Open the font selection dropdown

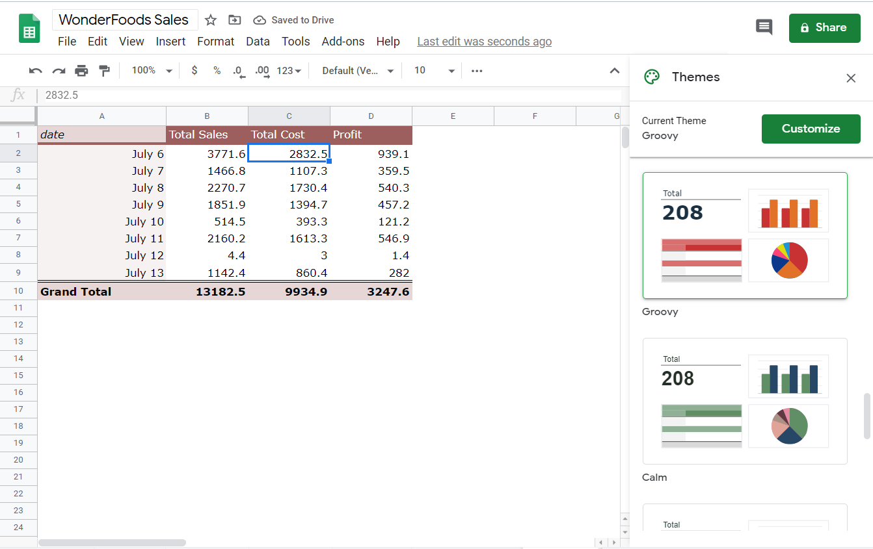click(355, 70)
